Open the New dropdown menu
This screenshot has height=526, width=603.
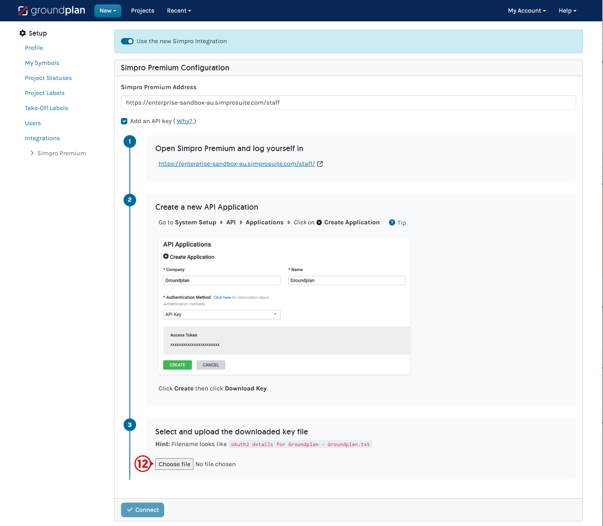click(x=108, y=11)
